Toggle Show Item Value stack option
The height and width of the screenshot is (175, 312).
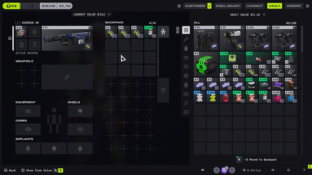55,170
